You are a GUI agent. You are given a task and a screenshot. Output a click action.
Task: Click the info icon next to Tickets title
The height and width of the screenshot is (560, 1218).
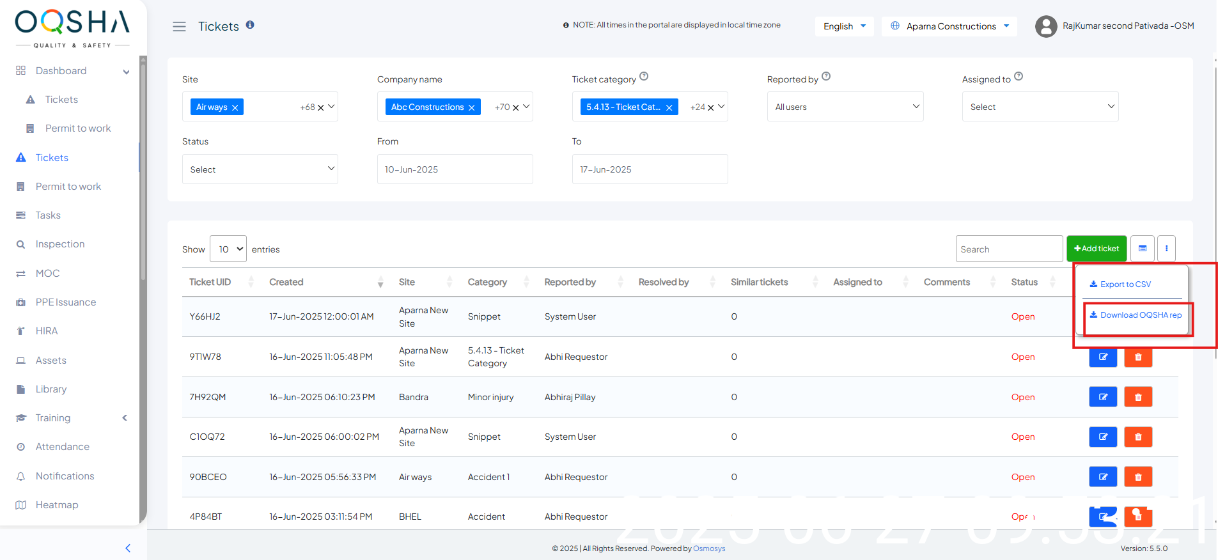[250, 25]
